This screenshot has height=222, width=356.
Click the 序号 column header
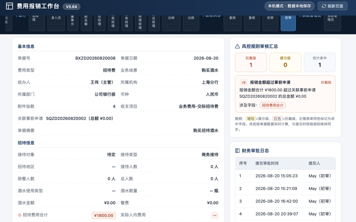pos(243,163)
